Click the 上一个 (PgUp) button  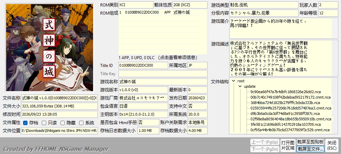click(x=265, y=142)
